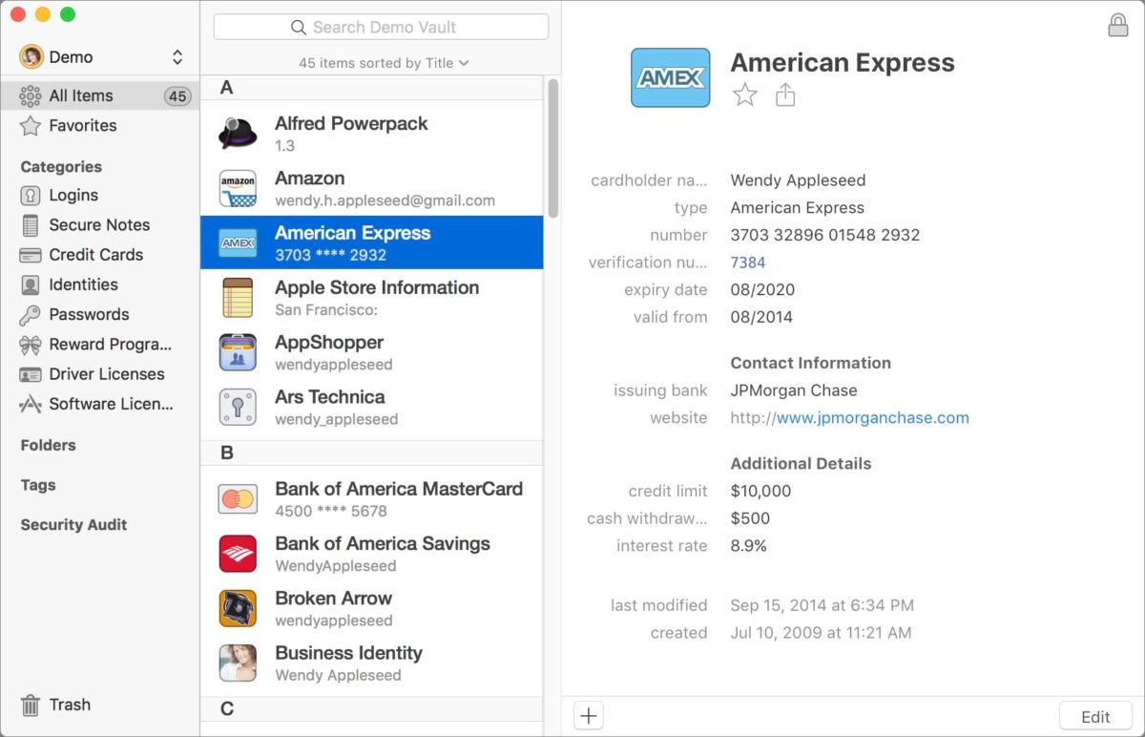Click the Trash can icon
This screenshot has width=1145, height=737.
31,705
